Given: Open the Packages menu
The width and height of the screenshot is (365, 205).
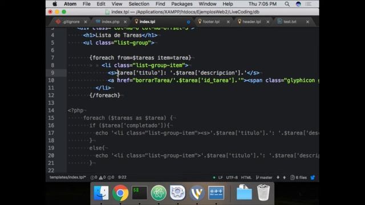Looking at the screenshot, I should 182,4.
